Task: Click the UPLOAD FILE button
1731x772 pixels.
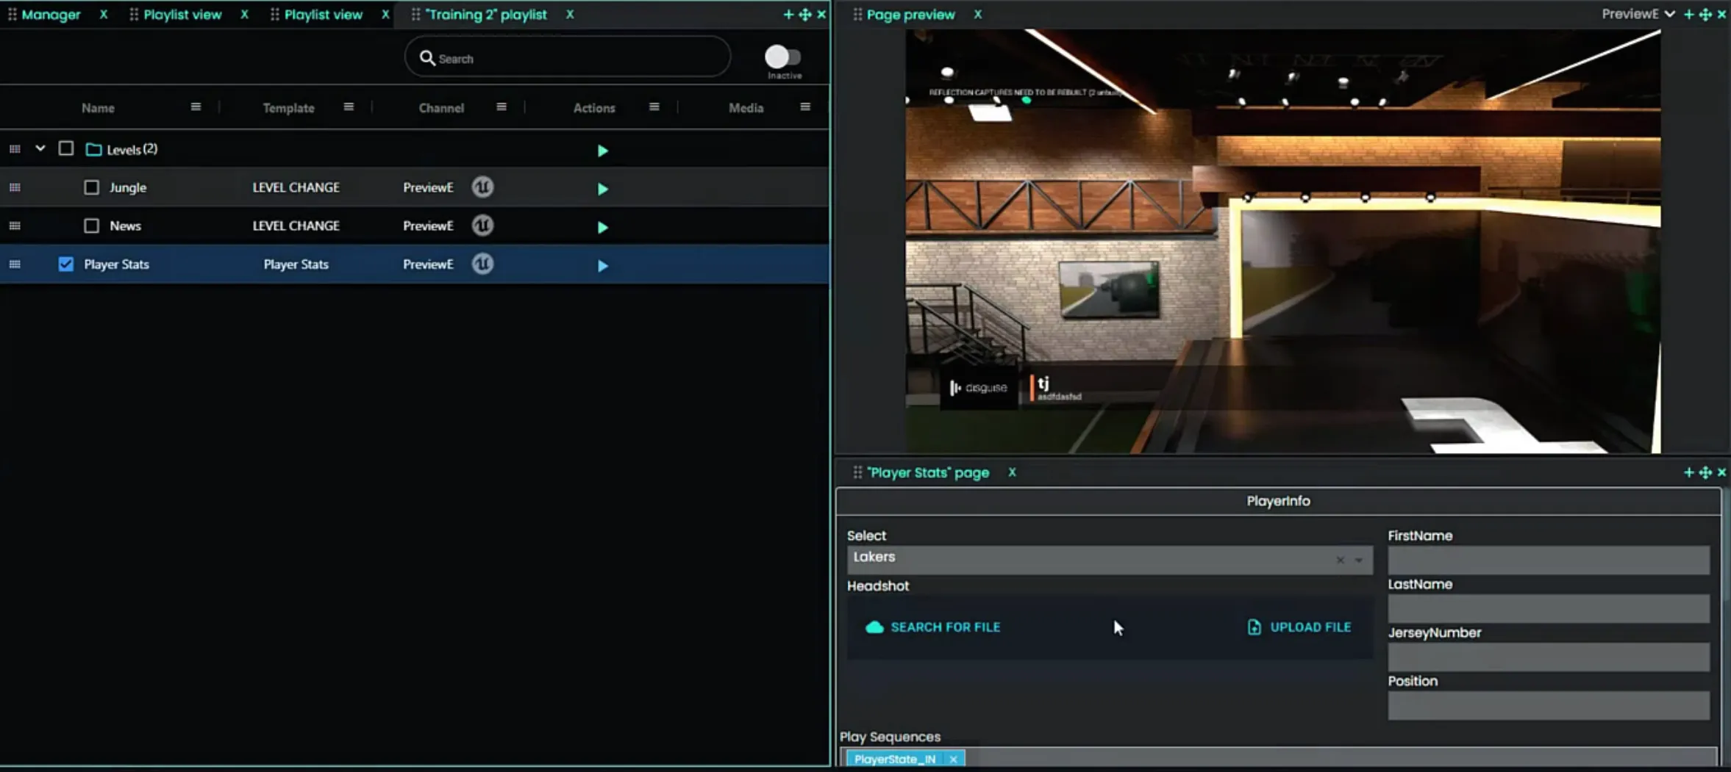Action: coord(1299,627)
